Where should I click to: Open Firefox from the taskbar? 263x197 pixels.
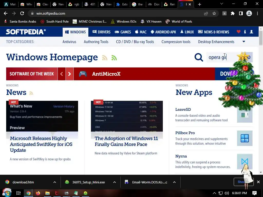click(x=38, y=193)
